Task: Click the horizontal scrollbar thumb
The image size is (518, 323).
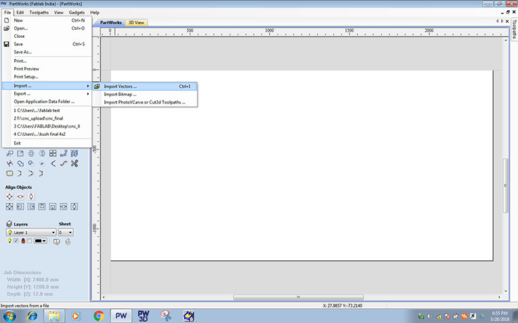Action: click(299, 297)
